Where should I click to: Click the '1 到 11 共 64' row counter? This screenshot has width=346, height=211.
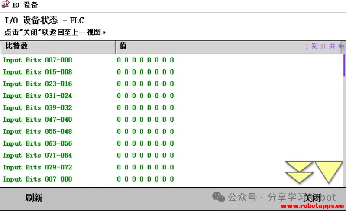coord(325,46)
